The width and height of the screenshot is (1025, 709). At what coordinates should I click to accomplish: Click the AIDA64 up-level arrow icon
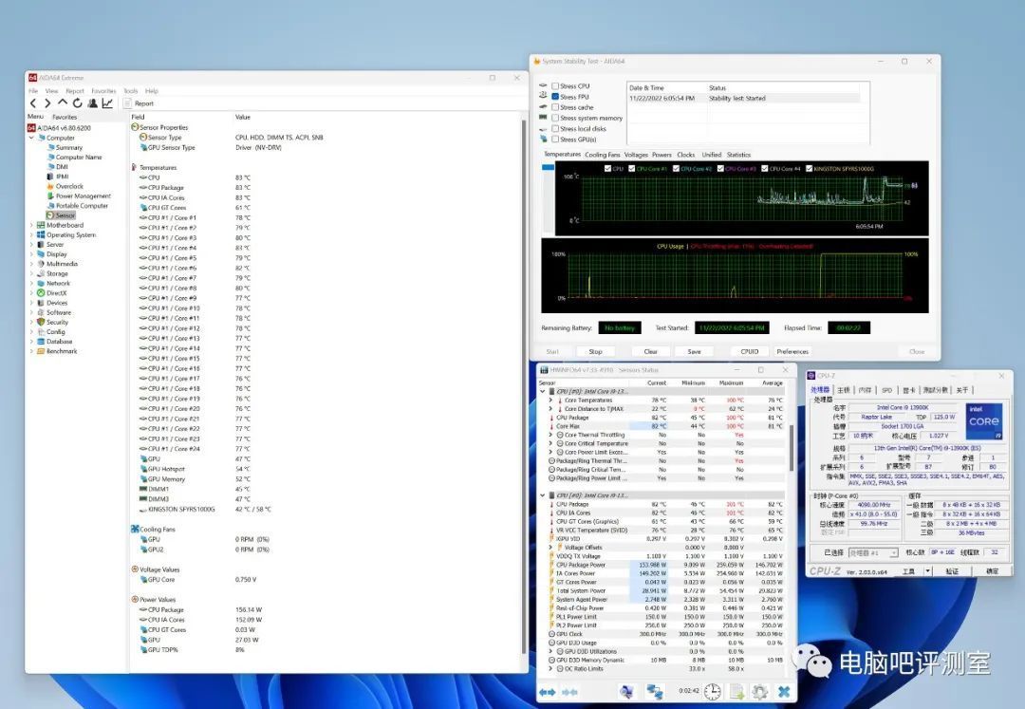[x=63, y=103]
